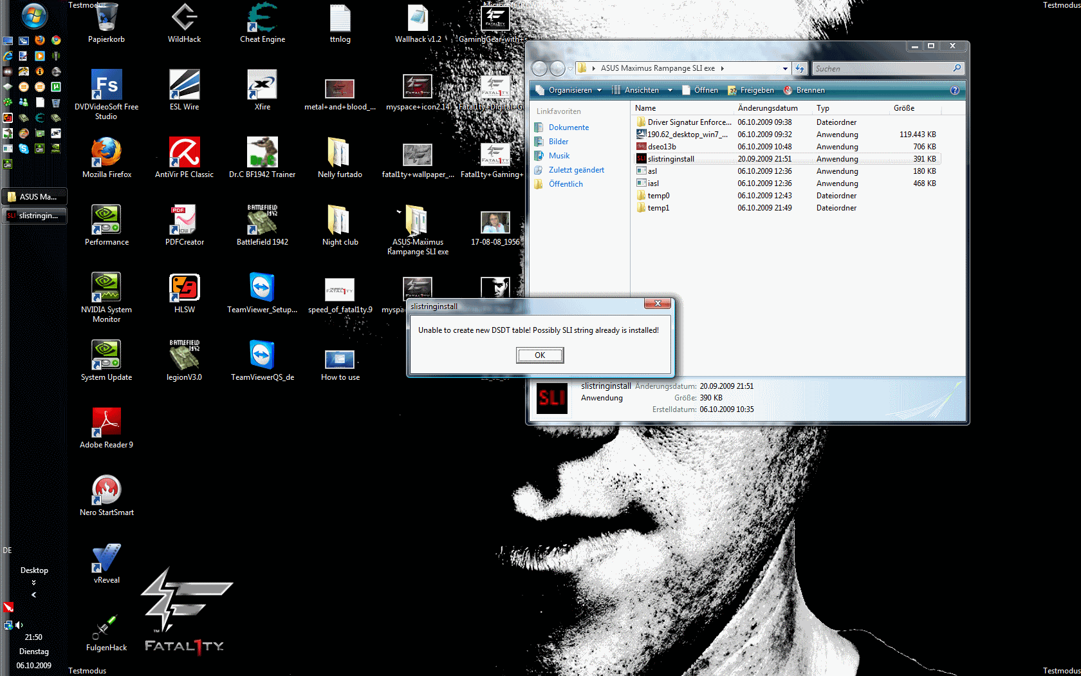This screenshot has height=676, width=1081.
Task: Select the iasl application file
Action: (787, 183)
